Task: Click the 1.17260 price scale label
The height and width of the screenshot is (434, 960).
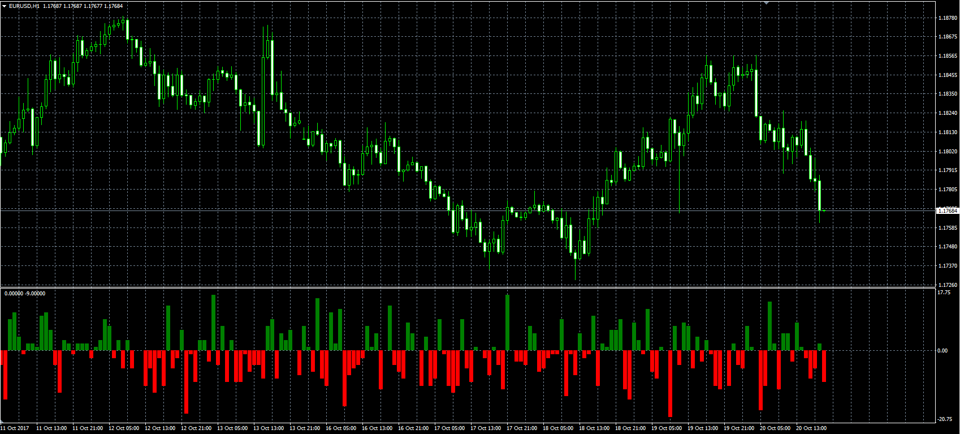Action: tap(948, 285)
